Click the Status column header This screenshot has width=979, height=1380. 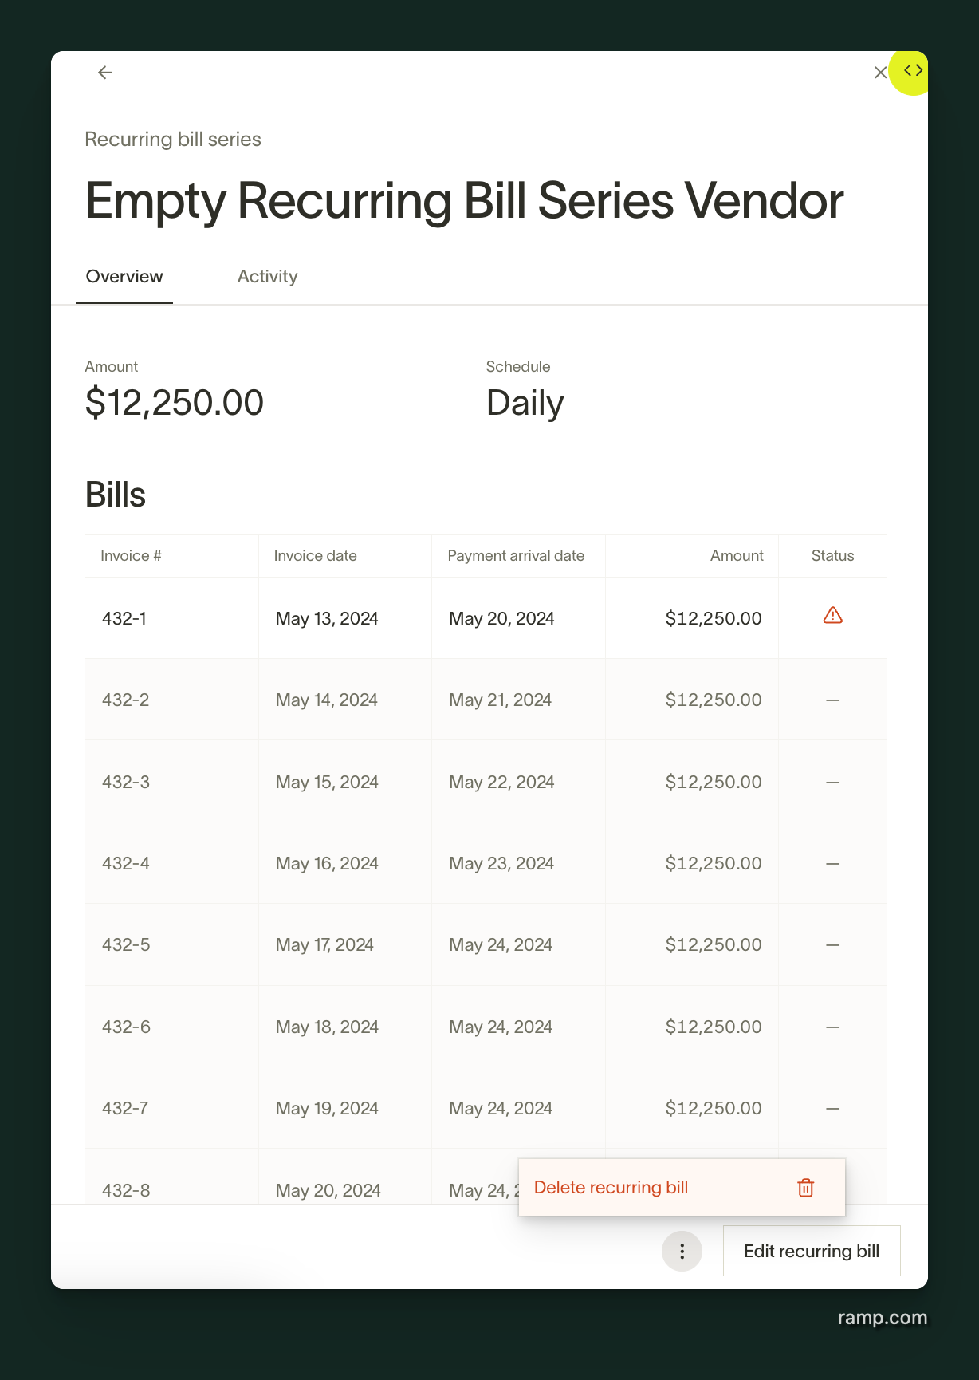click(x=832, y=556)
